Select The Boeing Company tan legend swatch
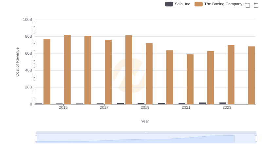 (198, 4)
